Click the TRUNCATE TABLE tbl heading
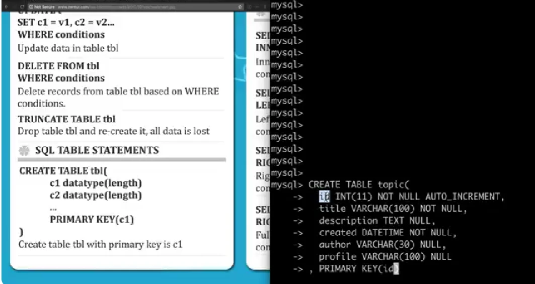Viewport: 535px width, 284px height. 66,119
